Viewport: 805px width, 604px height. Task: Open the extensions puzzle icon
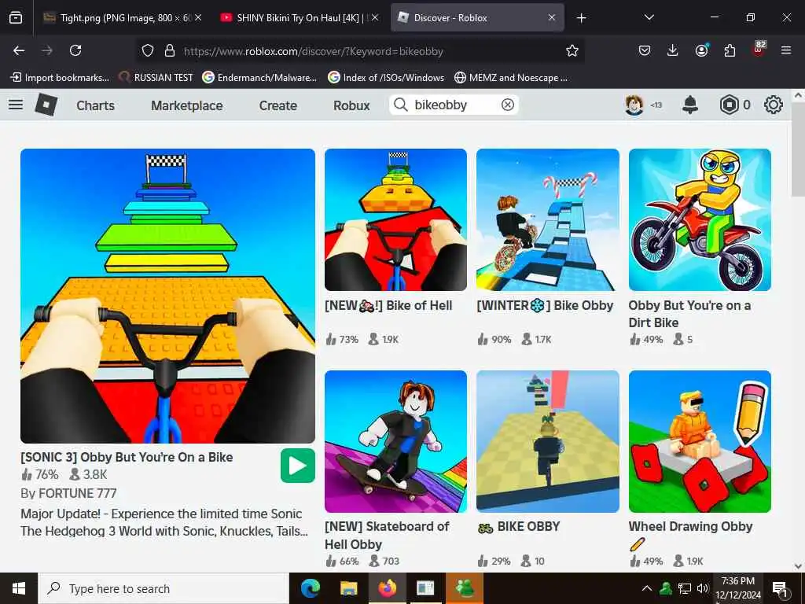(x=730, y=50)
